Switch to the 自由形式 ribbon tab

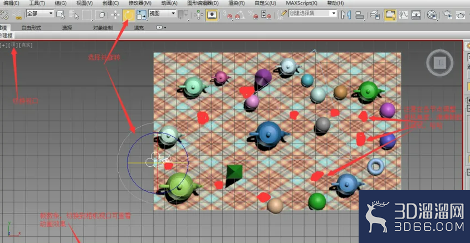[x=31, y=28]
